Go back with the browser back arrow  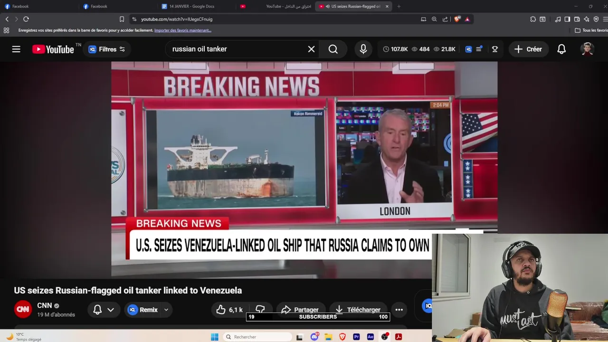(x=7, y=19)
